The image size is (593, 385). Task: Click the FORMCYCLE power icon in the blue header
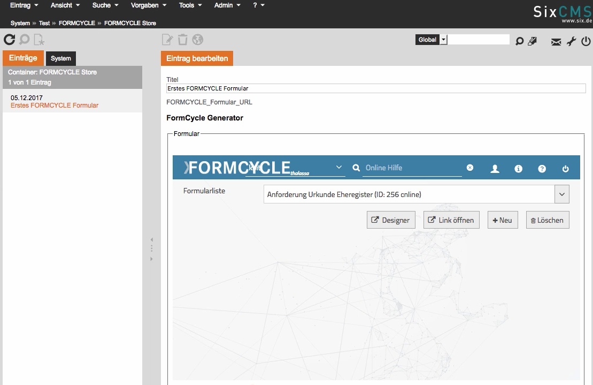point(566,169)
